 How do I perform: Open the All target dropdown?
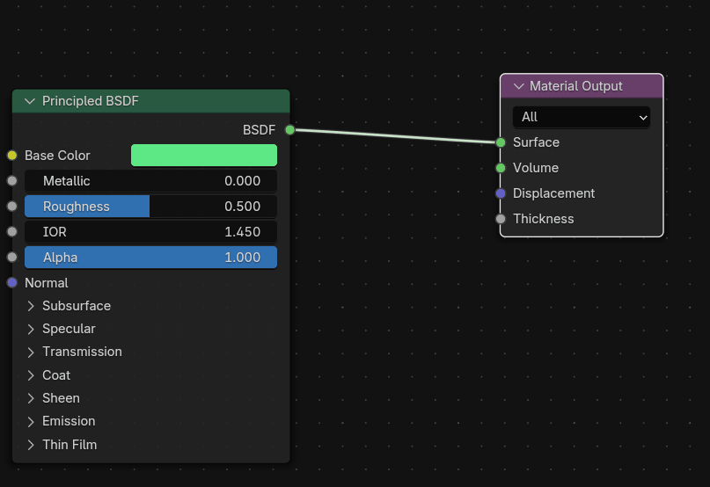(x=582, y=117)
